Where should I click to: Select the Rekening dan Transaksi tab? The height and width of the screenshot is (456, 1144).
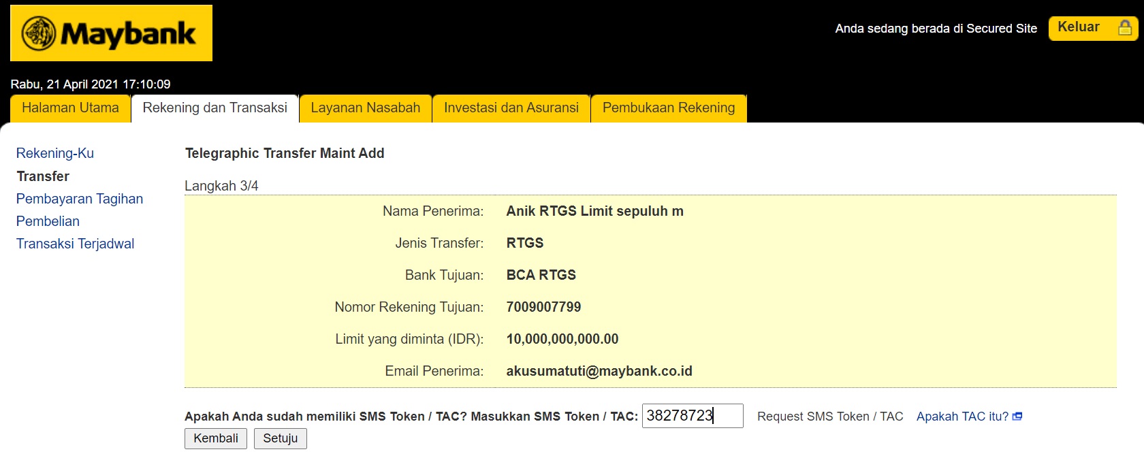pos(214,108)
